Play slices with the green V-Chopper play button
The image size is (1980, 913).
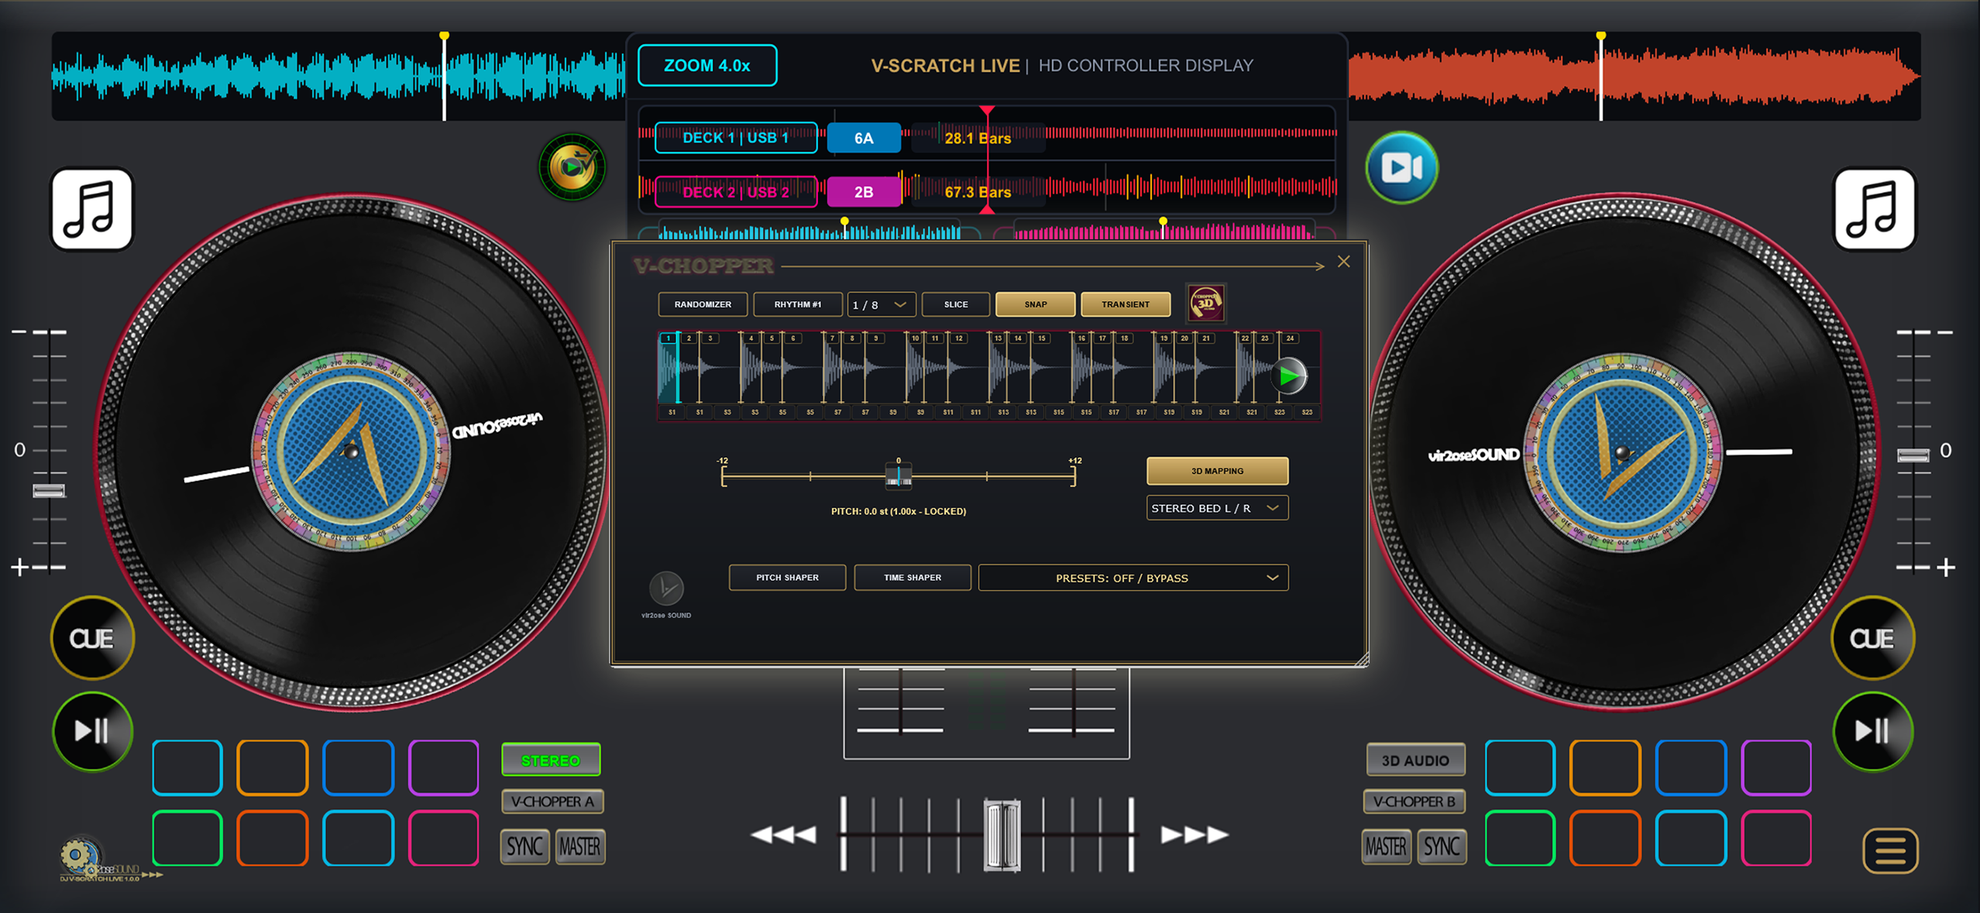1289,376
